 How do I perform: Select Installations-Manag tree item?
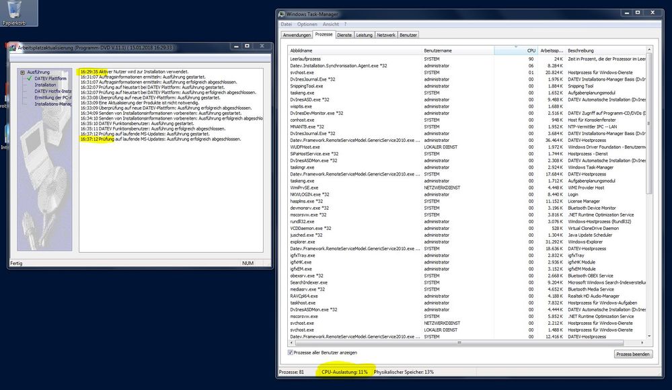coord(52,104)
